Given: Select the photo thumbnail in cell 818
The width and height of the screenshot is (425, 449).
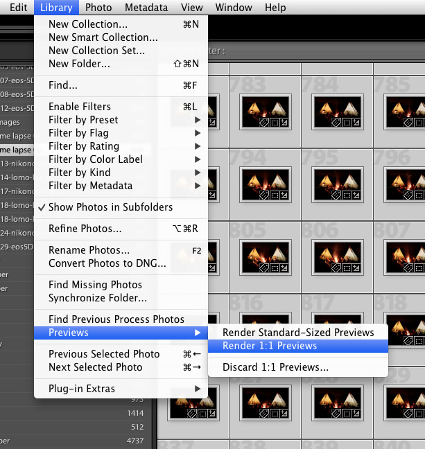Looking at the screenshot, I should coord(407,330).
